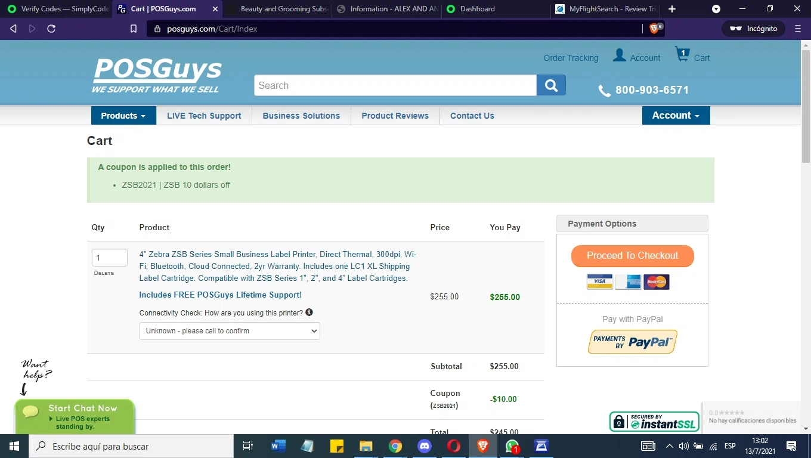811x458 pixels.
Task: Open Task View on taskbar
Action: pos(248,446)
